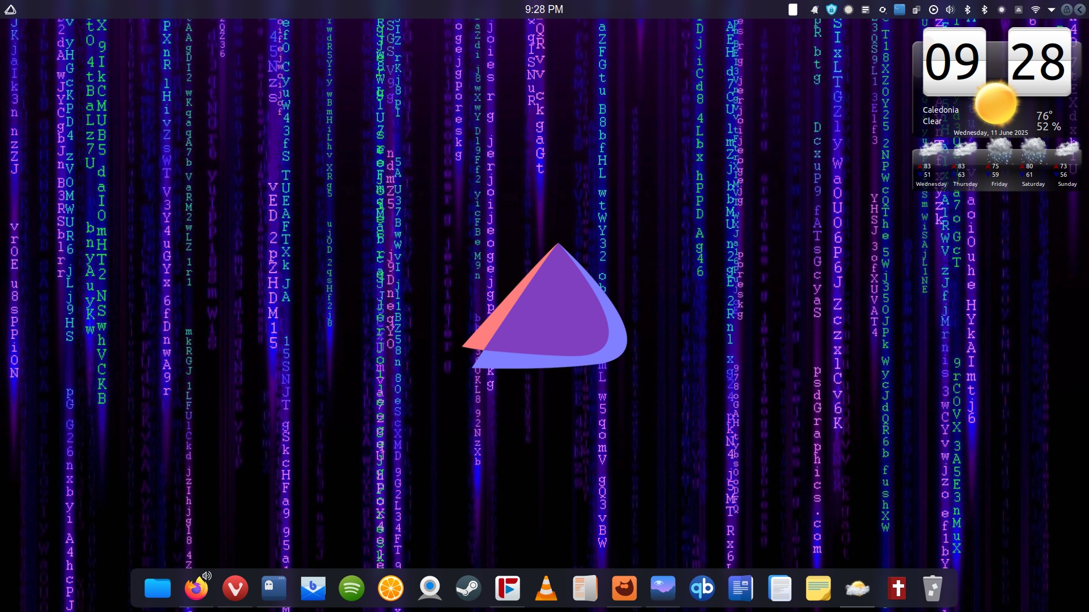This screenshot has width=1089, height=612.
Task: Open the screen brightness sun tray icon
Action: click(x=1002, y=10)
